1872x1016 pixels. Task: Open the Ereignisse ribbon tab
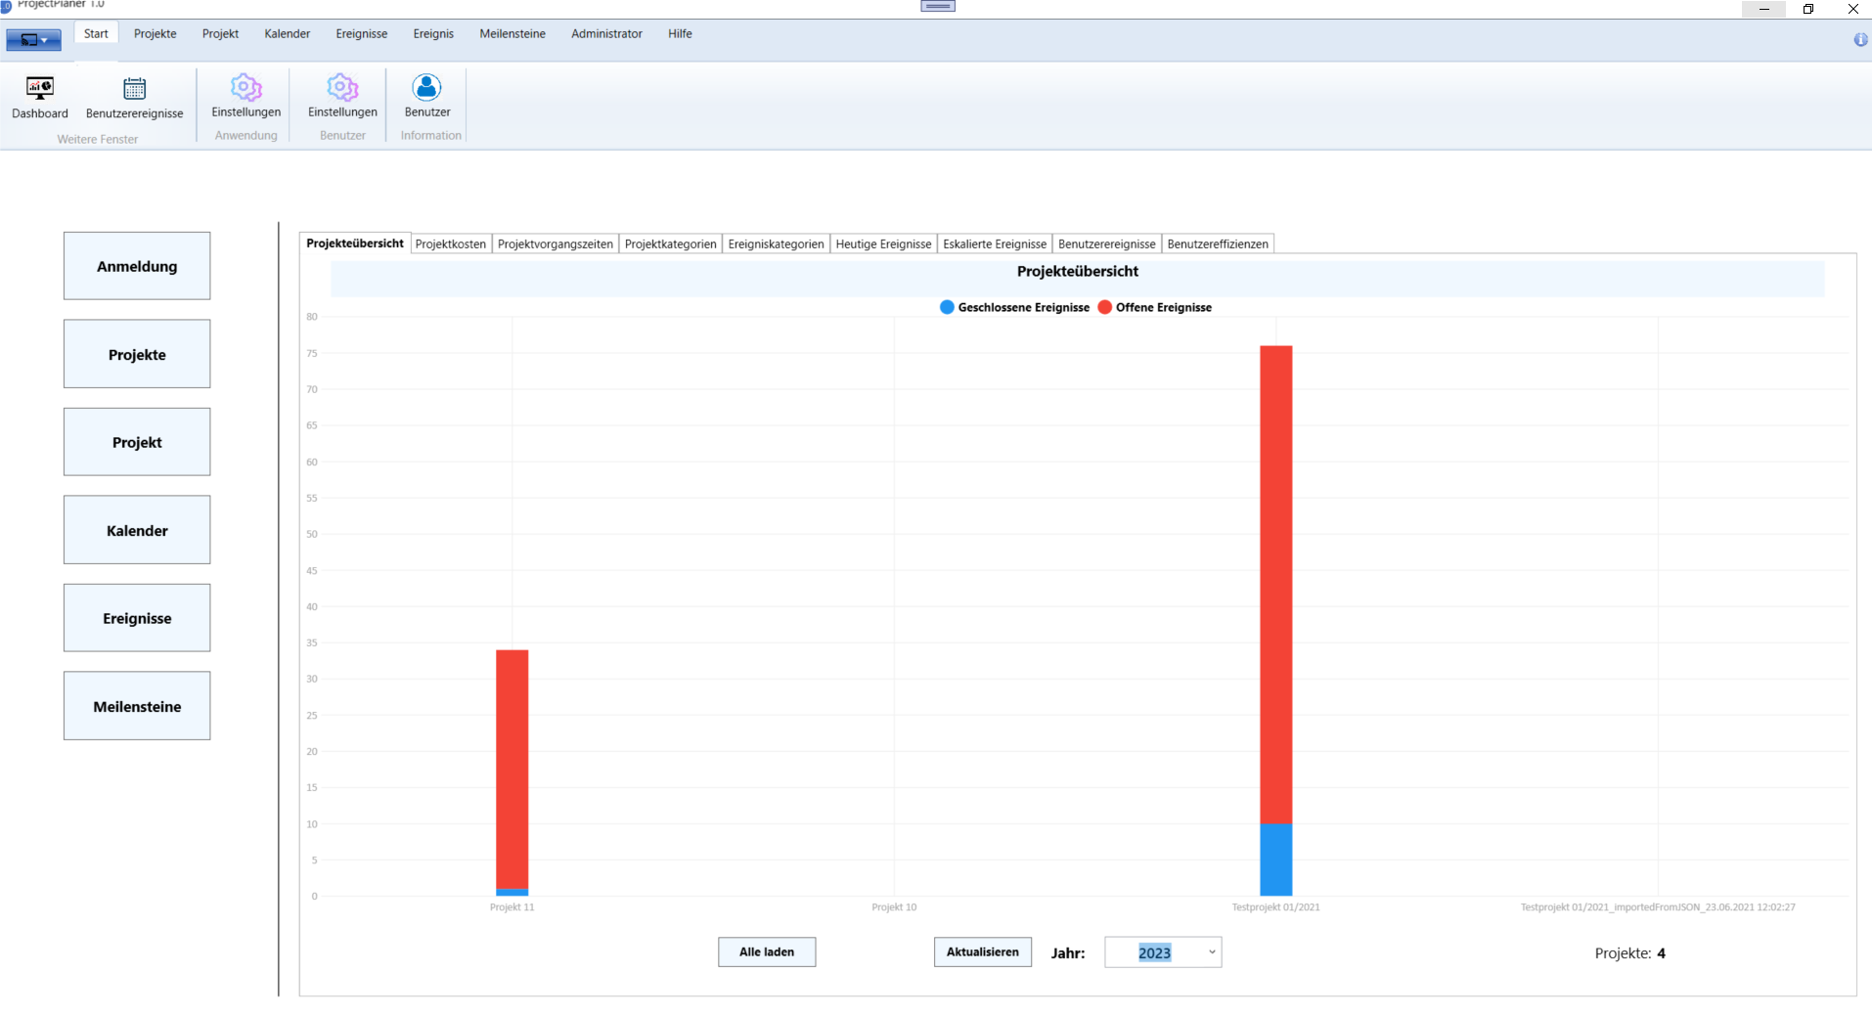362,33
